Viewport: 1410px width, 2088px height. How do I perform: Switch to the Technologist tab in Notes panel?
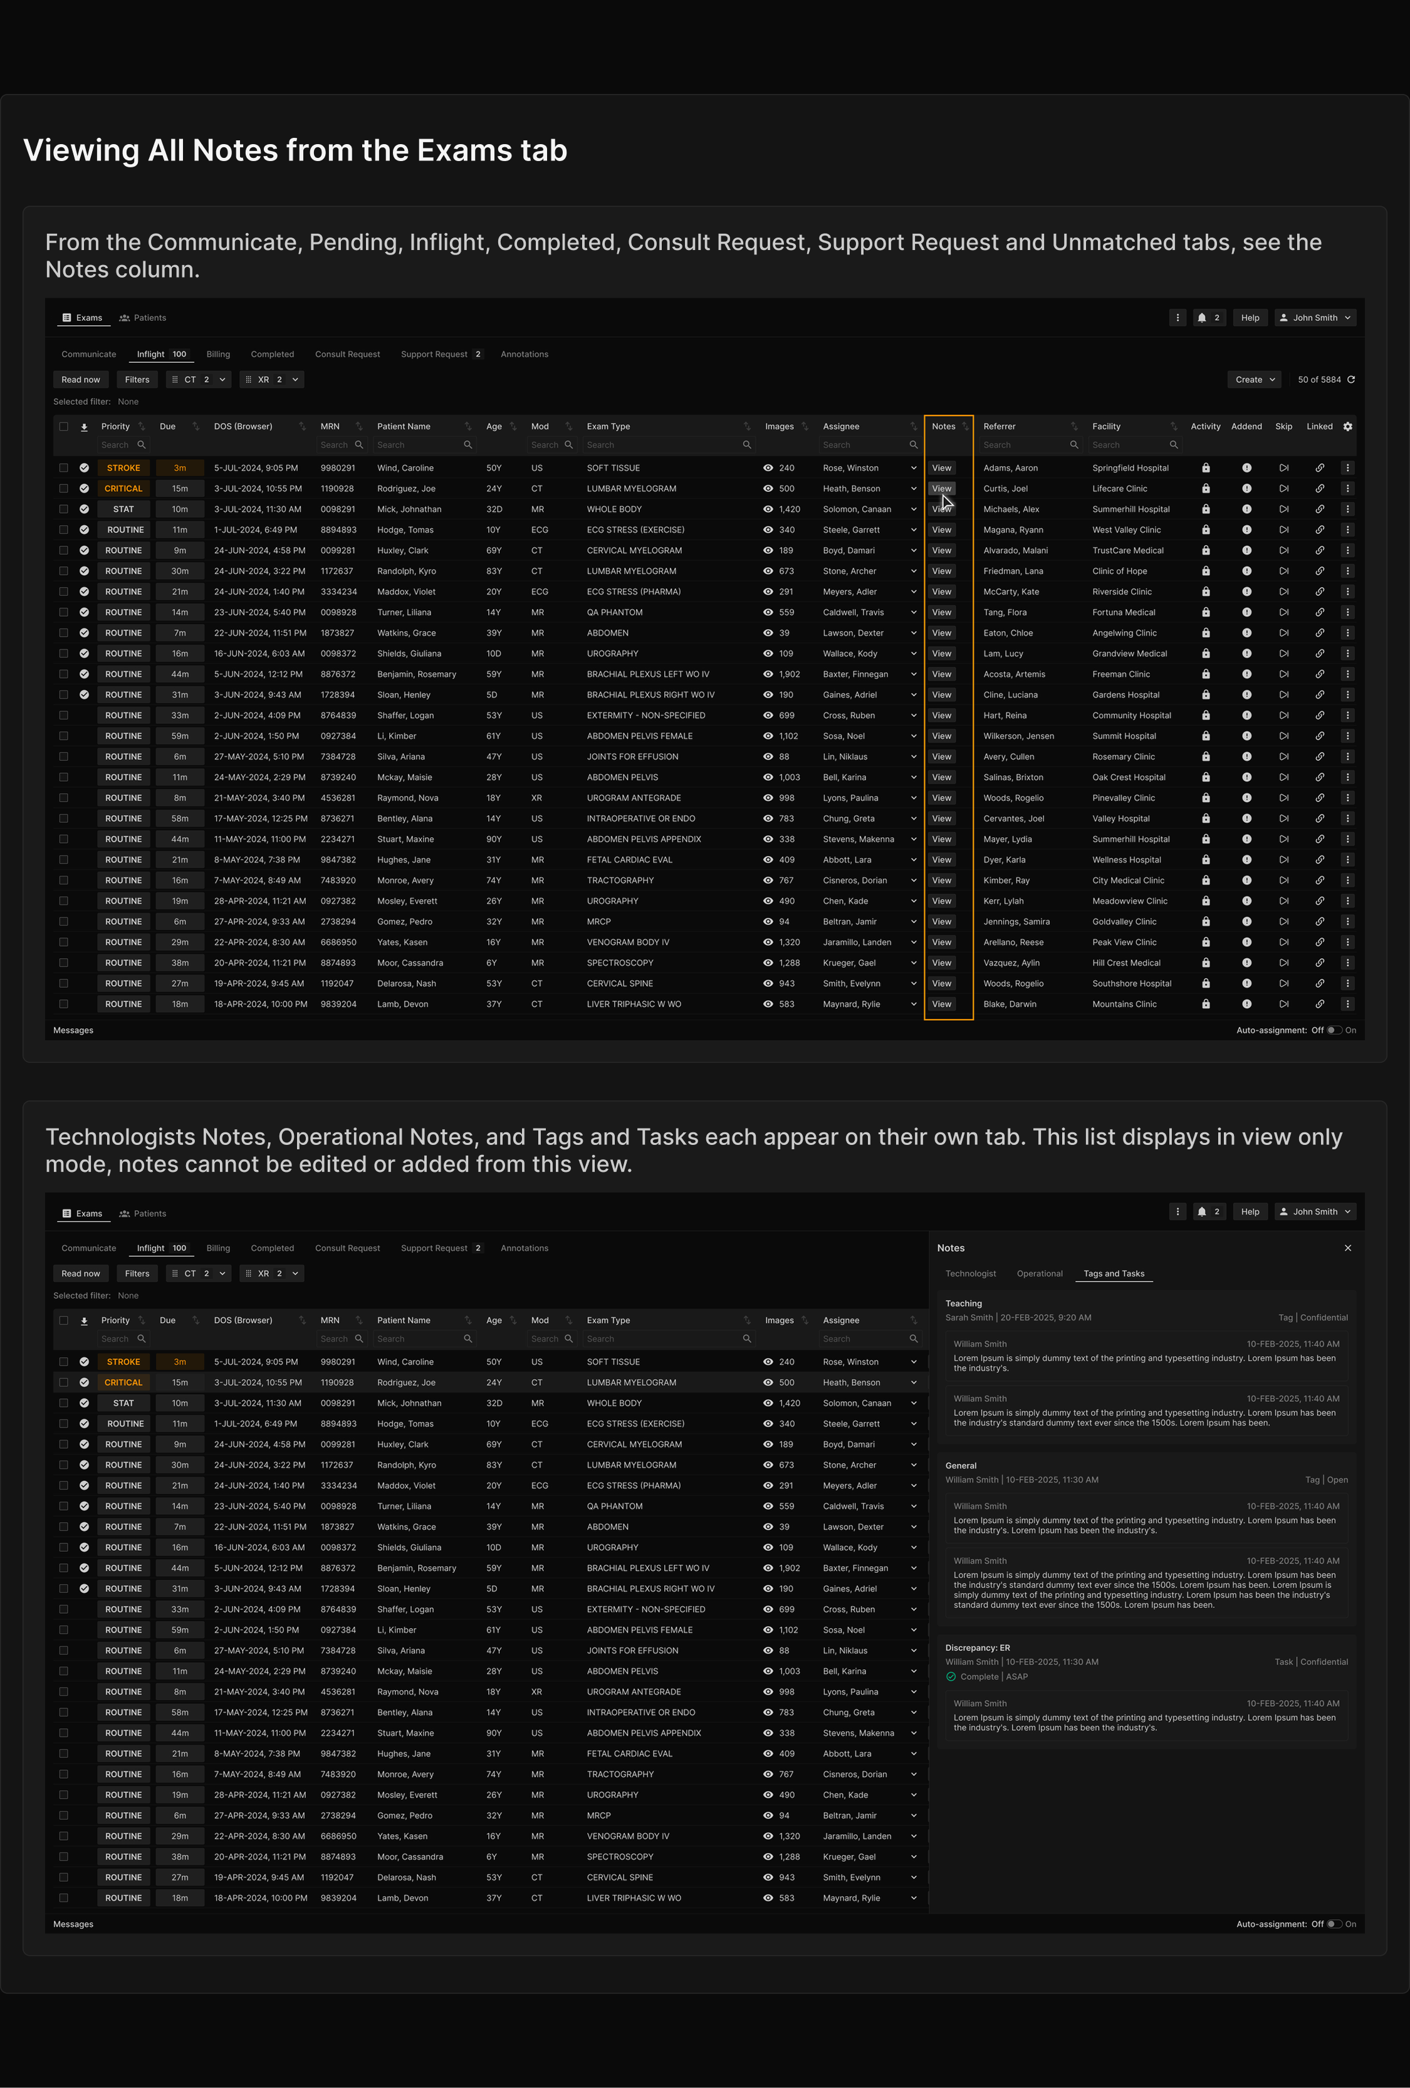[971, 1274]
